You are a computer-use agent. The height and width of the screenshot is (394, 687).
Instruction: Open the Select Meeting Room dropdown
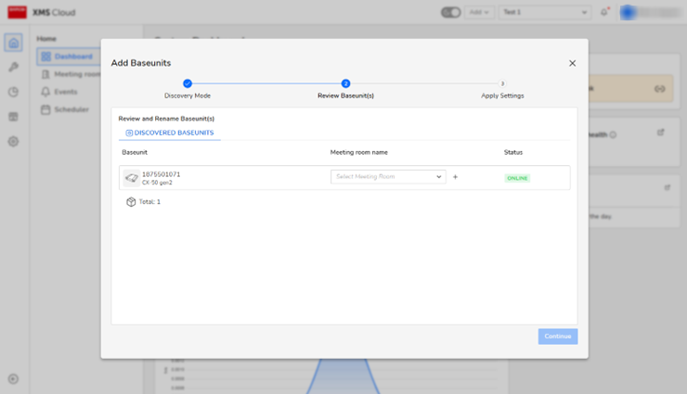pyautogui.click(x=388, y=177)
